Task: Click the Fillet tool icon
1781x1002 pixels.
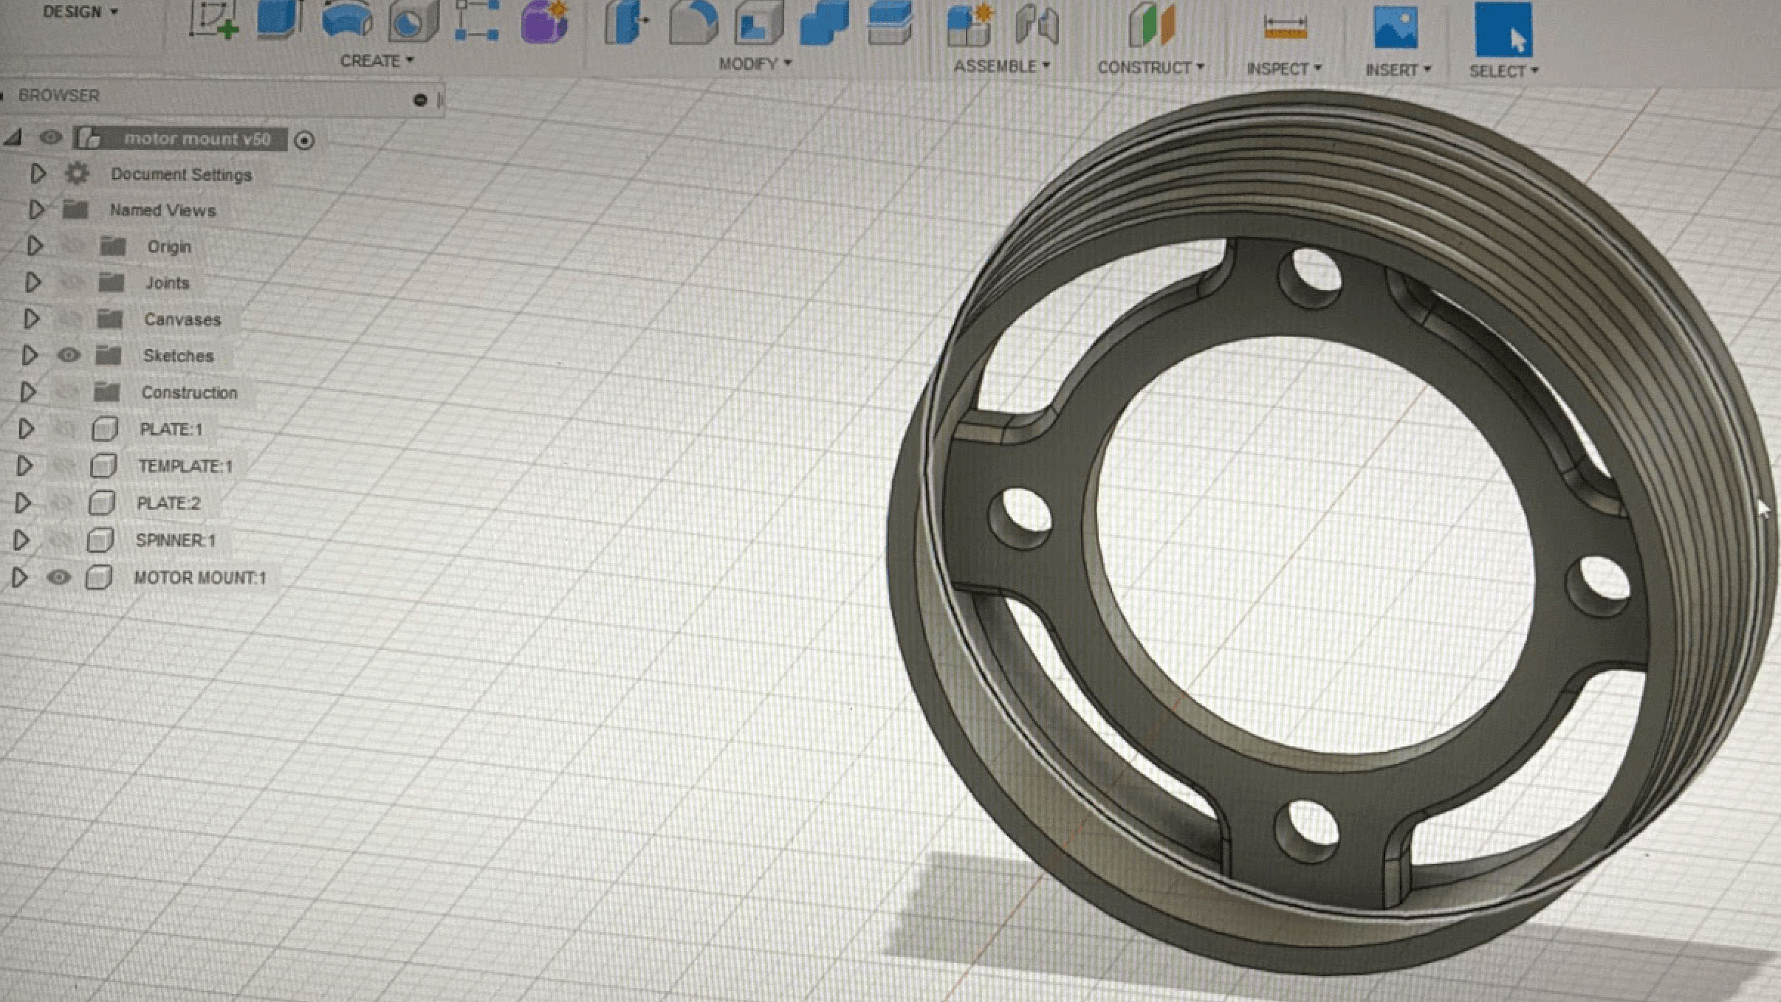Action: (x=693, y=22)
